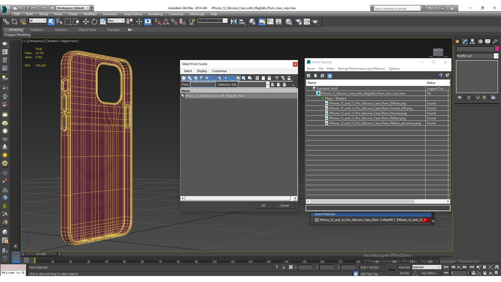Toggle Angle Snap on the toolbar

166,22
